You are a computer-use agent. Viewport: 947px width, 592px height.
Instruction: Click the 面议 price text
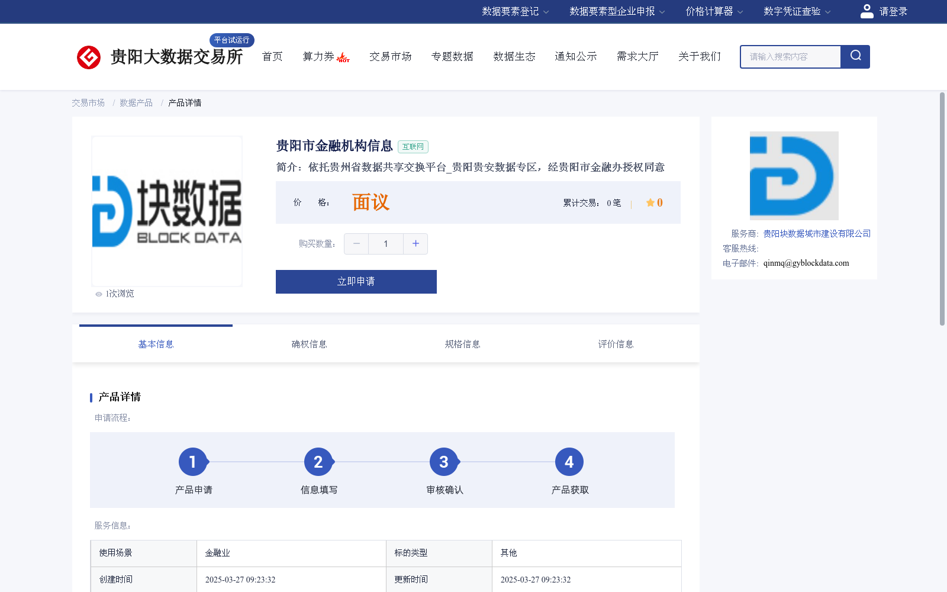371,202
